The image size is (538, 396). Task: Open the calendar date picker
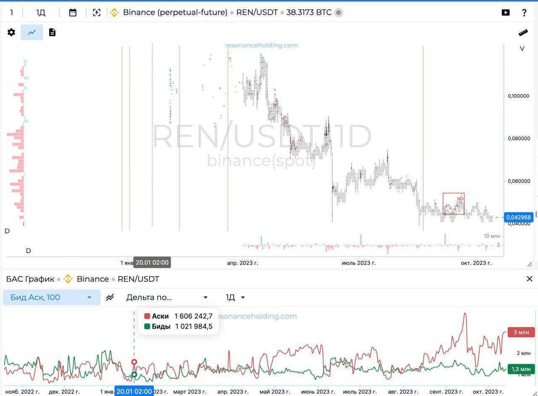pyautogui.click(x=73, y=13)
